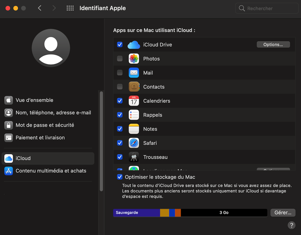Click the Identifiant Apple window title
Viewport: 301px width, 235px height.
(x=103, y=8)
